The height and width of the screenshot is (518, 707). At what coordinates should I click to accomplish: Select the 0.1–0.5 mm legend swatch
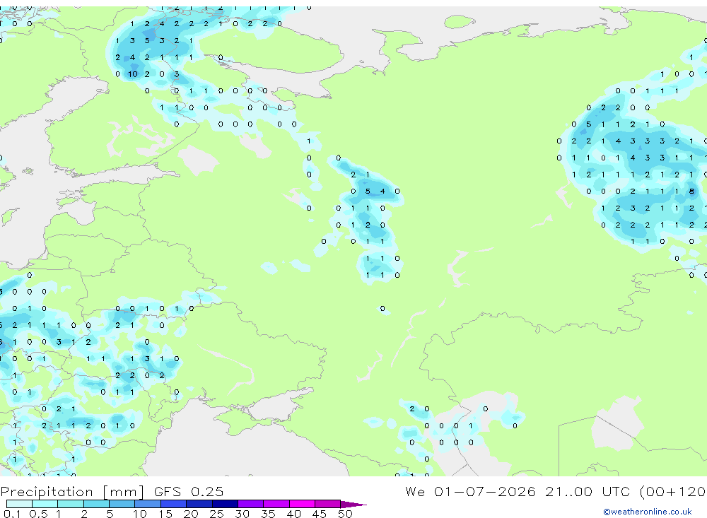(19, 504)
